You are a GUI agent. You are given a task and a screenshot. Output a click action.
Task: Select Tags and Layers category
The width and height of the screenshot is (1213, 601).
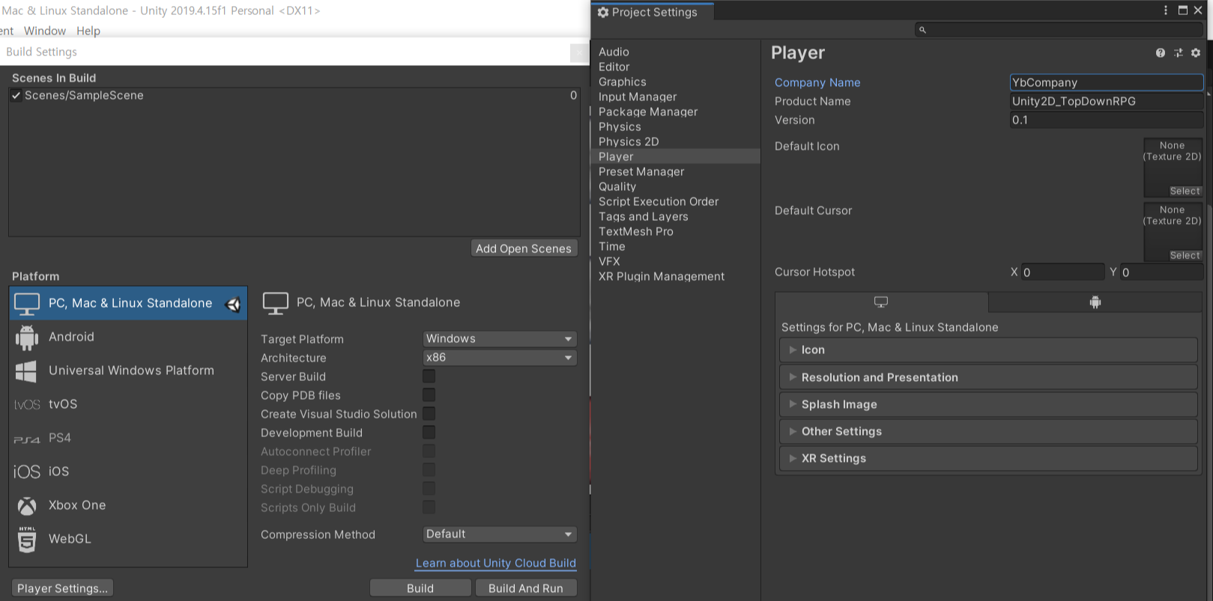pos(644,216)
